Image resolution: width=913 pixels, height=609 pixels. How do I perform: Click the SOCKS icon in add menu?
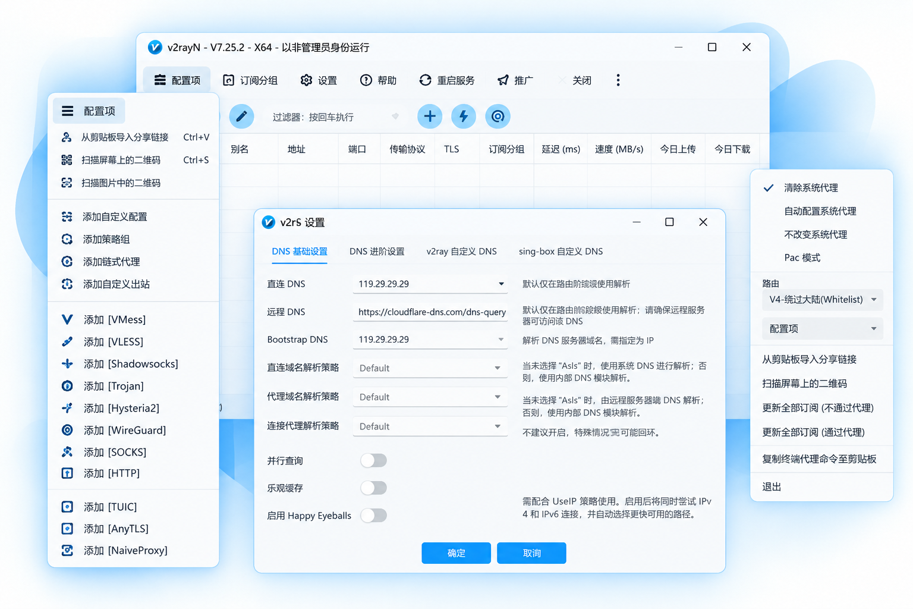(67, 452)
